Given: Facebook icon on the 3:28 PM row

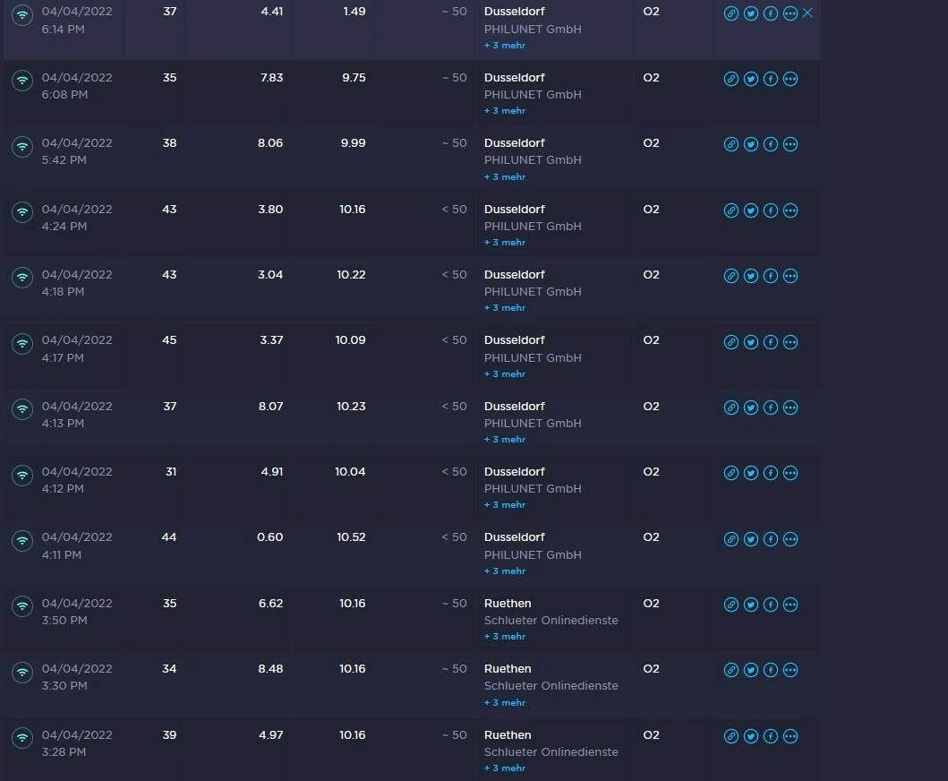Looking at the screenshot, I should [x=770, y=736].
